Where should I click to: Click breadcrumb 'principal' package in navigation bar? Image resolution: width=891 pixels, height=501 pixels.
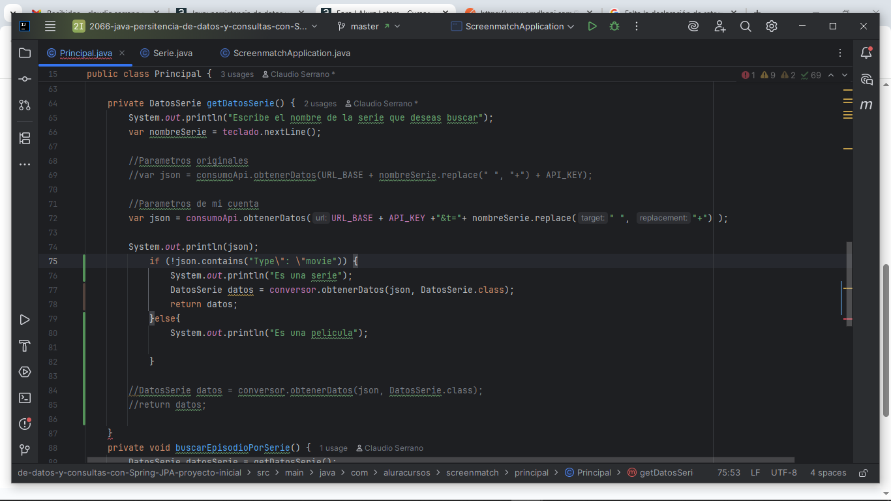[532, 473]
